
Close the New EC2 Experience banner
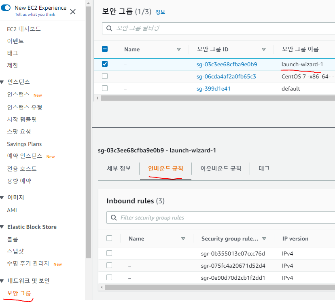pyautogui.click(x=73, y=12)
